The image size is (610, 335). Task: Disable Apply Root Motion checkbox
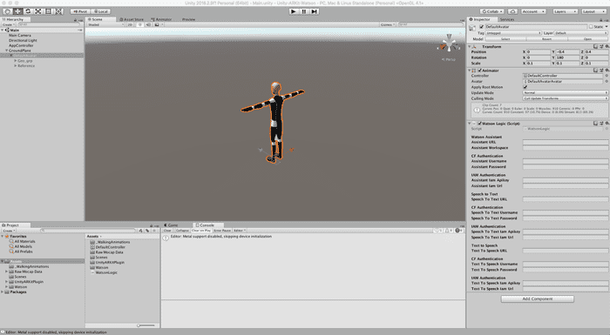coord(525,87)
